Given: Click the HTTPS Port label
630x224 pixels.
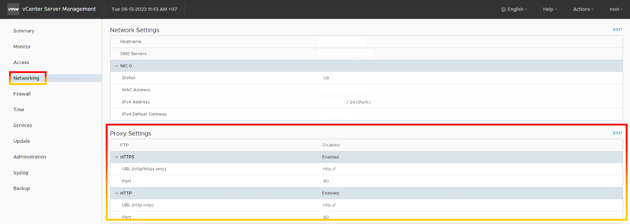Looking at the screenshot, I should coord(127,181).
